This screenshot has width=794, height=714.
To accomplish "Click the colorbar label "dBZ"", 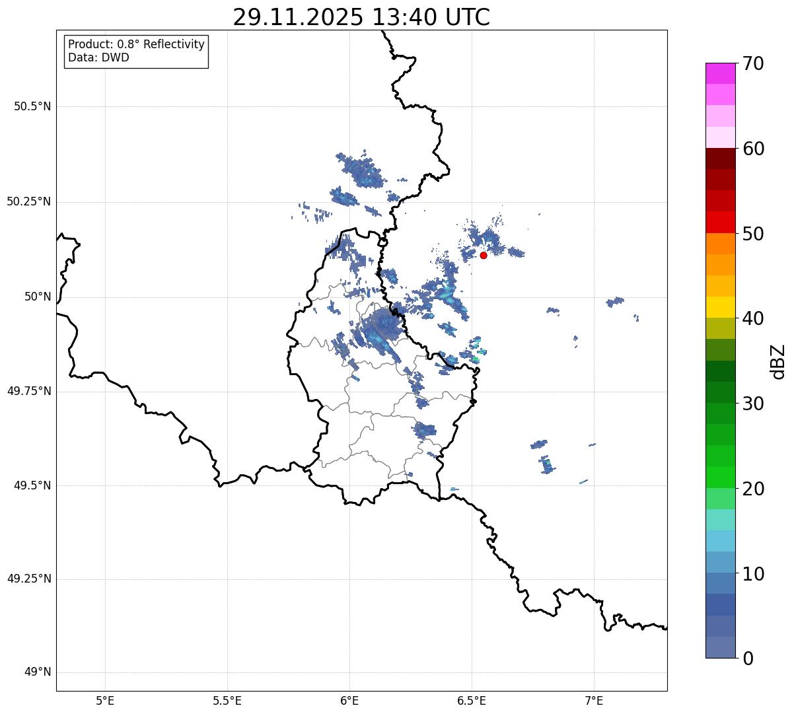I will pyautogui.click(x=777, y=361).
